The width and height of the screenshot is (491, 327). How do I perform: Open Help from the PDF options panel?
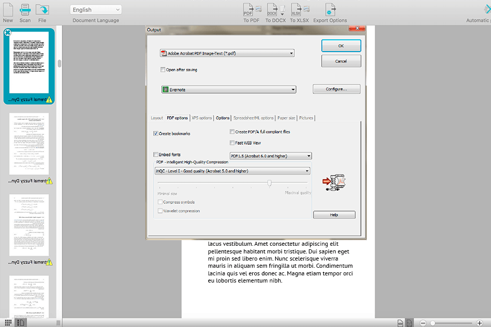(334, 215)
